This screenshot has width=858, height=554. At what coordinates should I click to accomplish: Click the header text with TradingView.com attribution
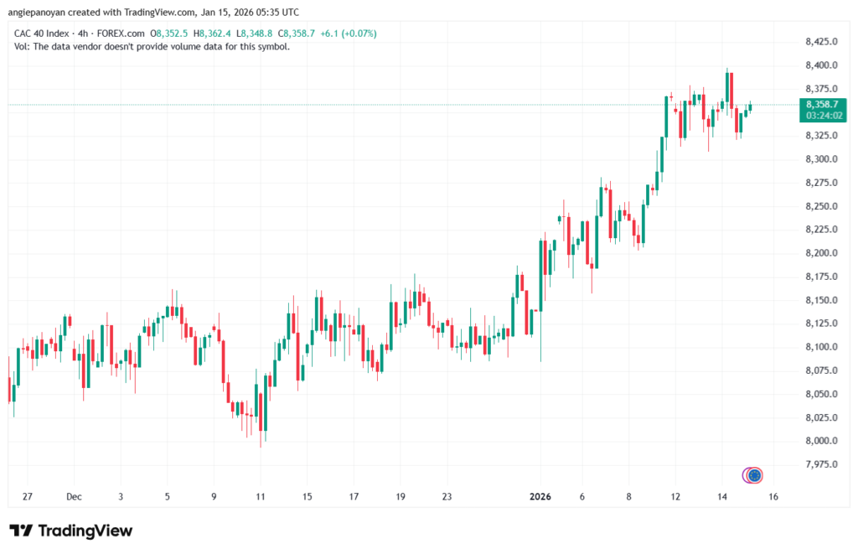click(x=151, y=12)
